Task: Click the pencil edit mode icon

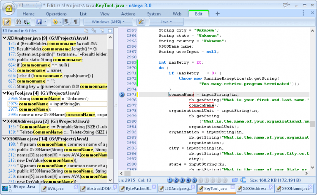Action: pos(7,21)
